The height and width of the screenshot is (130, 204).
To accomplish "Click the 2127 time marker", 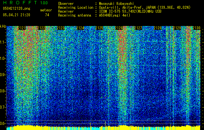I will 138,28.
